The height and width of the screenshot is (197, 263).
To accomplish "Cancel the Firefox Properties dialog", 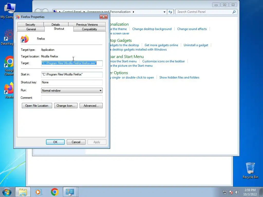I will [76, 142].
